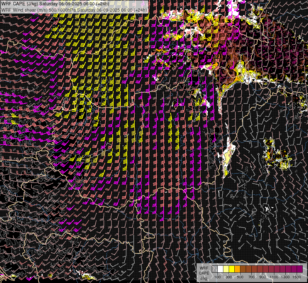Click the WRF CAPE (J/kg) title line
The width and height of the screenshot is (308, 283).
click(55, 4)
